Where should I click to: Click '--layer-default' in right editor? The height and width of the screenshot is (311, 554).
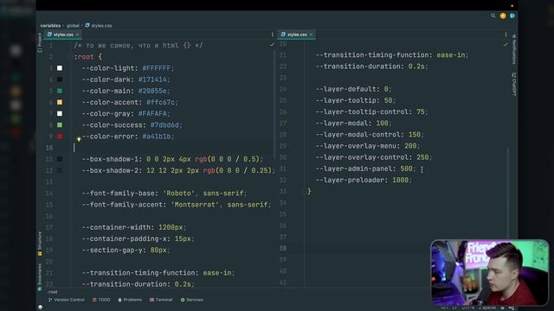348,89
